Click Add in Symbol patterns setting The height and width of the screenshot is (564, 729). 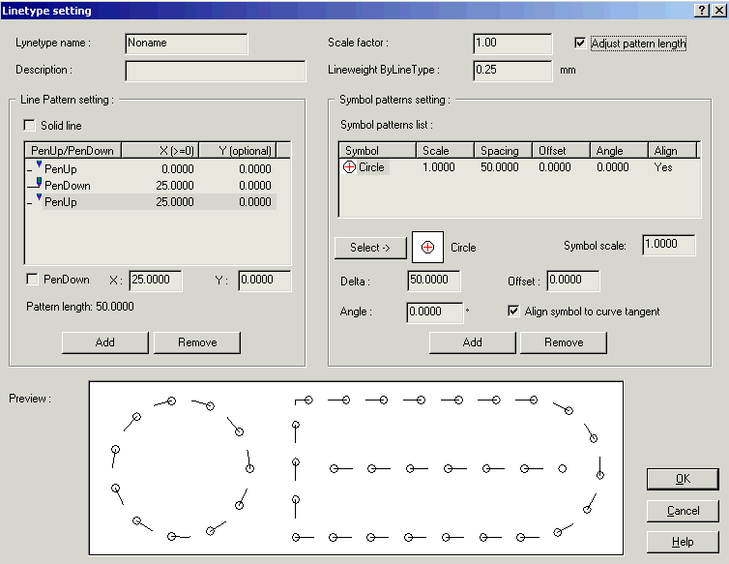click(x=473, y=342)
